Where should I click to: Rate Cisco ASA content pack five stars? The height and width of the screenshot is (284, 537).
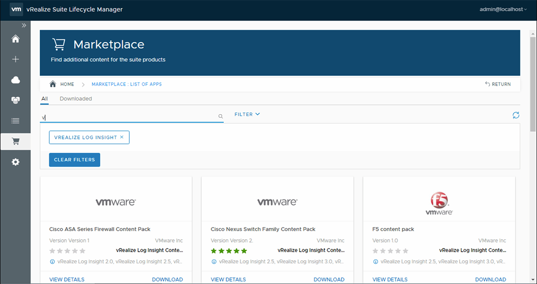(x=82, y=250)
